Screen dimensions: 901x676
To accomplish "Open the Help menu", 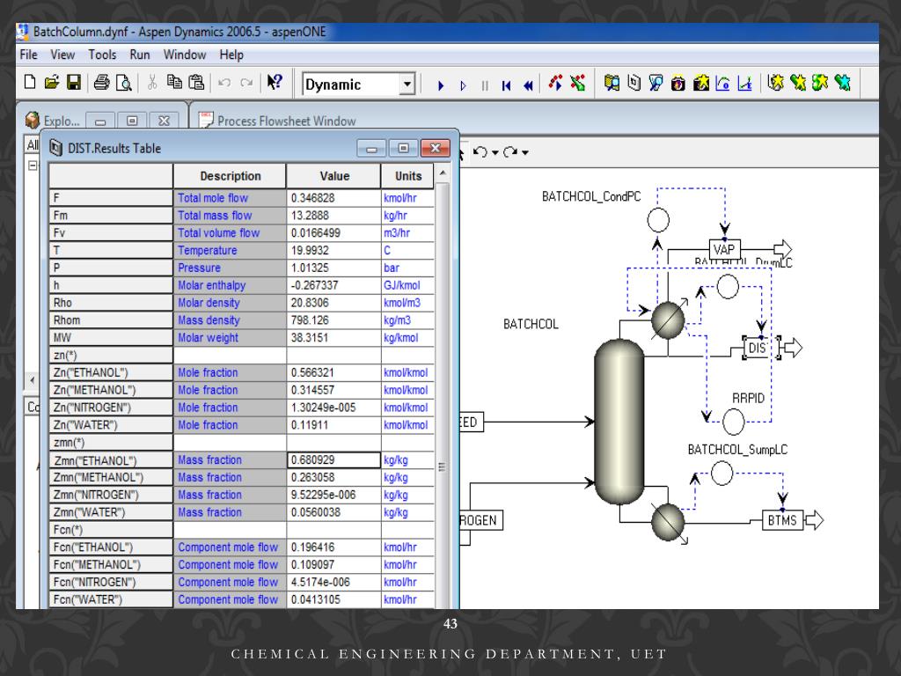I will pos(231,55).
